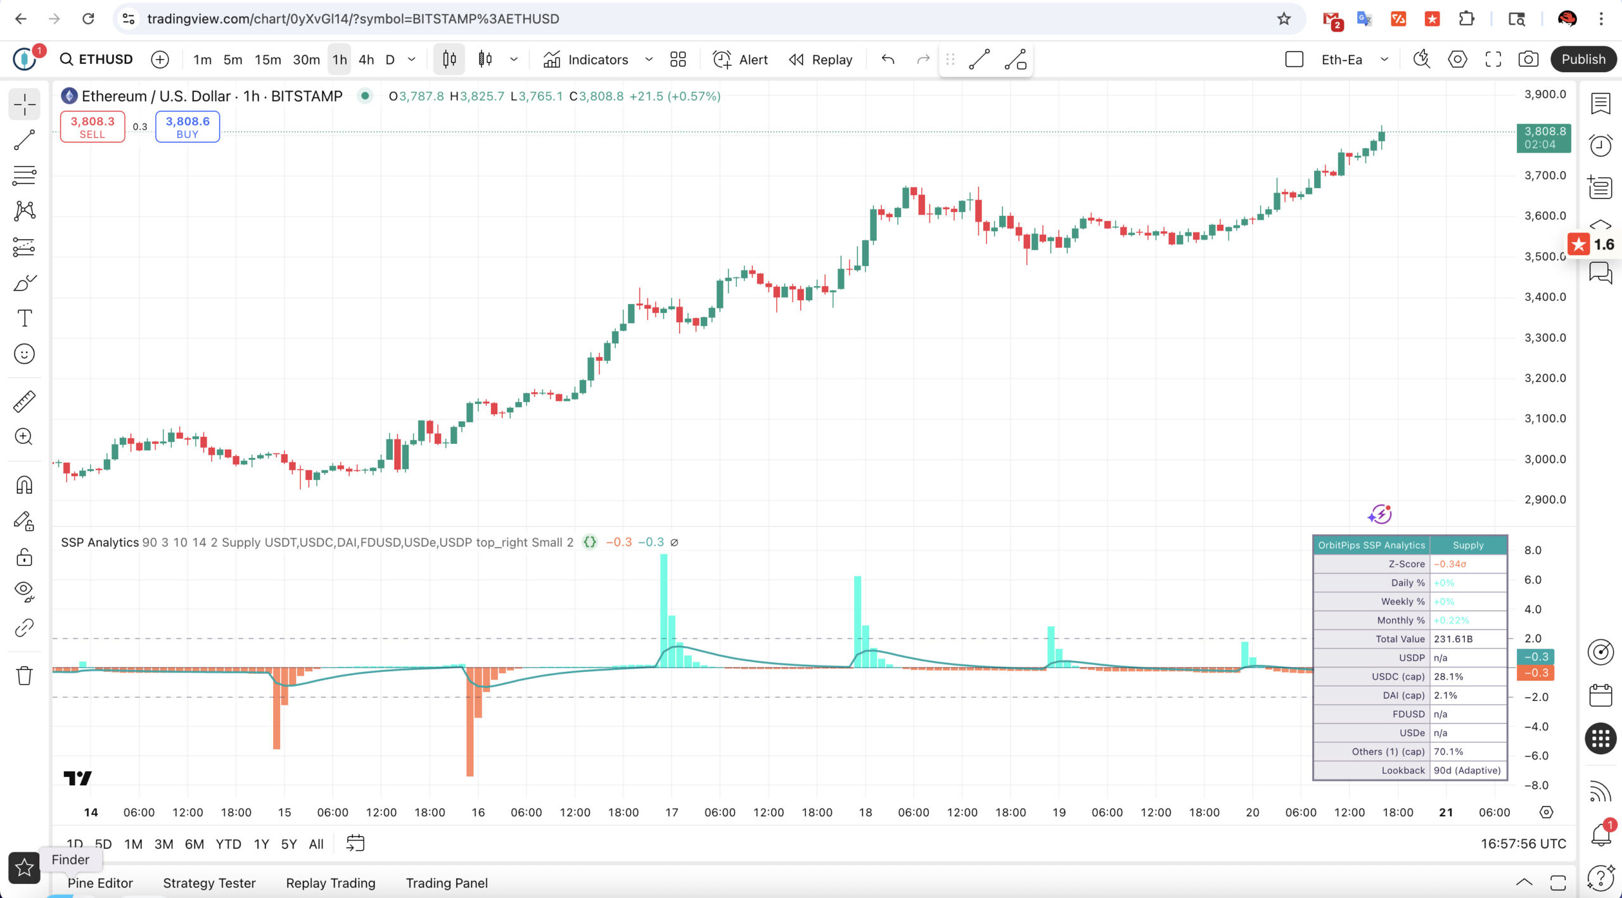
Task: Bookmark page with star icon in address bar
Action: (1284, 19)
